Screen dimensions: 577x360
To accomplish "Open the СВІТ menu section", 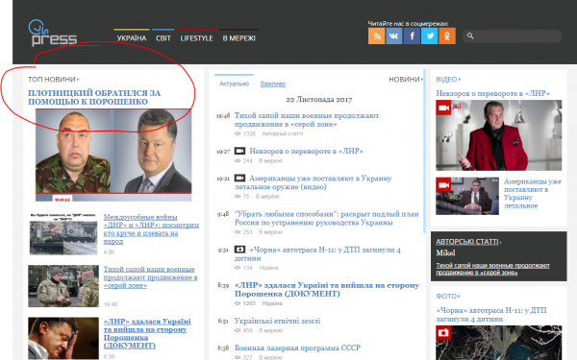I will [163, 38].
